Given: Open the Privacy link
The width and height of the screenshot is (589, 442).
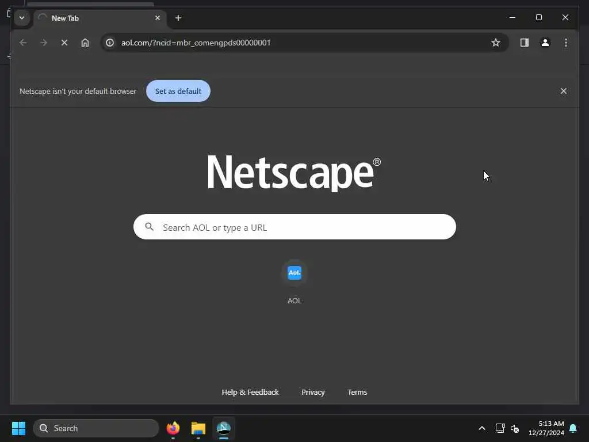Looking at the screenshot, I should click(x=313, y=393).
